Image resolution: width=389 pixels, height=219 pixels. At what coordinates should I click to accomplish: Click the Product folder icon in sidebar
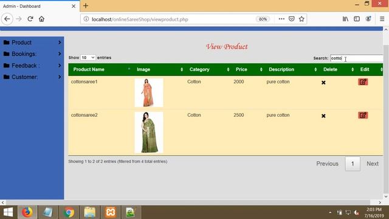tap(7, 43)
